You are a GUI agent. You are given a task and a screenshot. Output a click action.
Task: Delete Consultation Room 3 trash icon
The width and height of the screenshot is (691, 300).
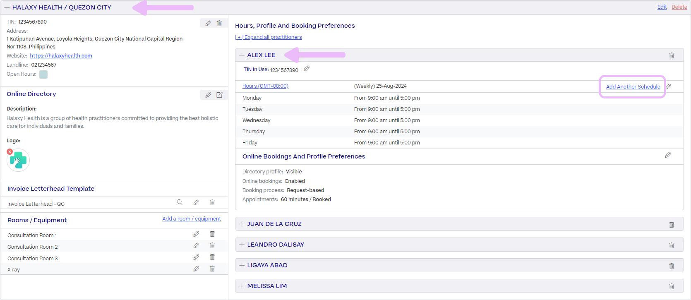[212, 257]
